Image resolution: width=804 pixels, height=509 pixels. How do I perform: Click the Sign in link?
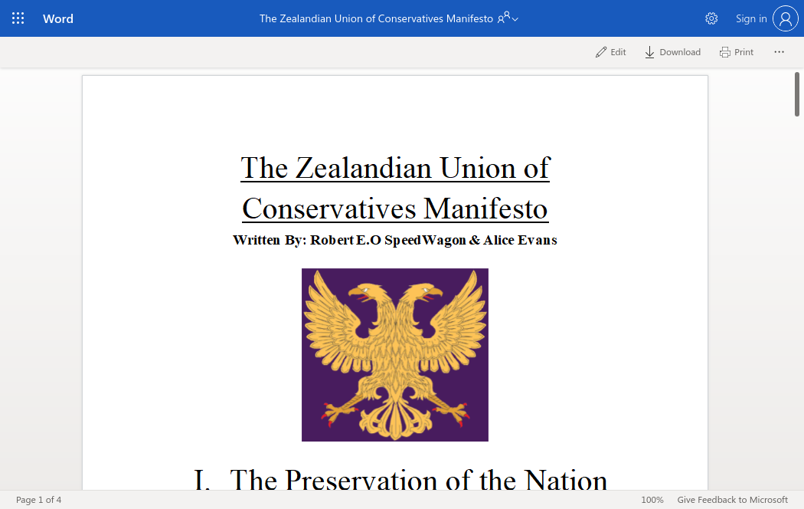point(750,18)
